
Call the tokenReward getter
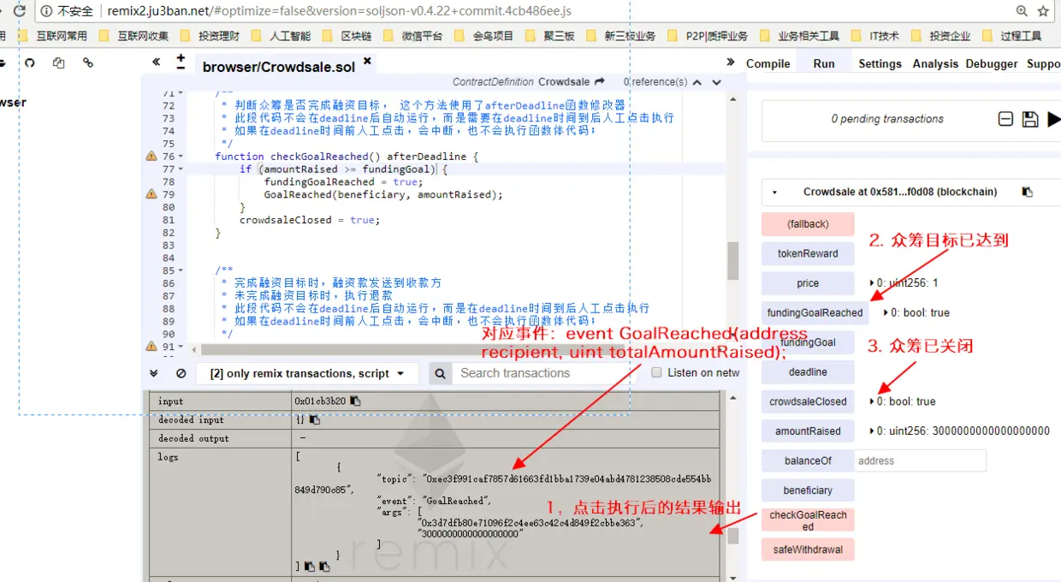[808, 253]
